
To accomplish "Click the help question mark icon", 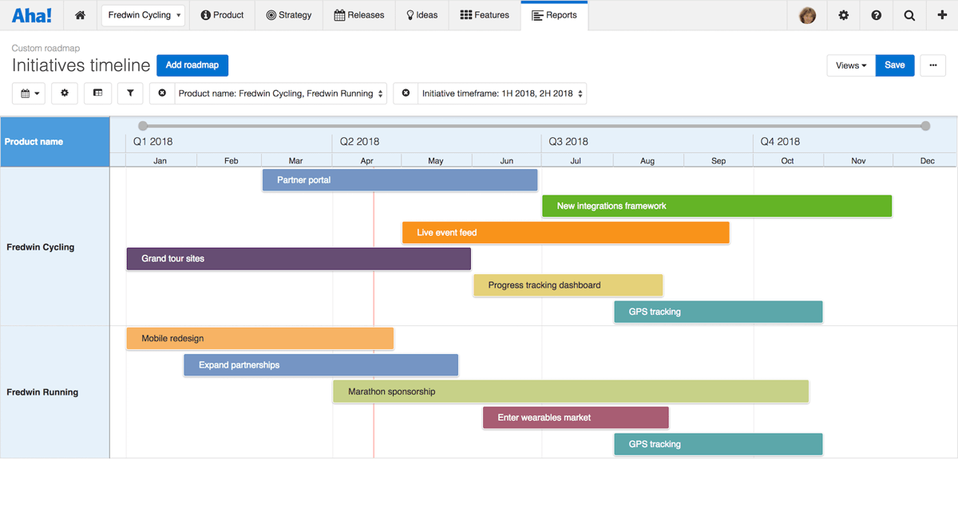I will click(876, 15).
